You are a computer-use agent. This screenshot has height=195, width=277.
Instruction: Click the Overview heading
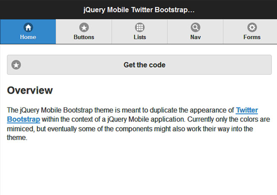pyautogui.click(x=30, y=90)
